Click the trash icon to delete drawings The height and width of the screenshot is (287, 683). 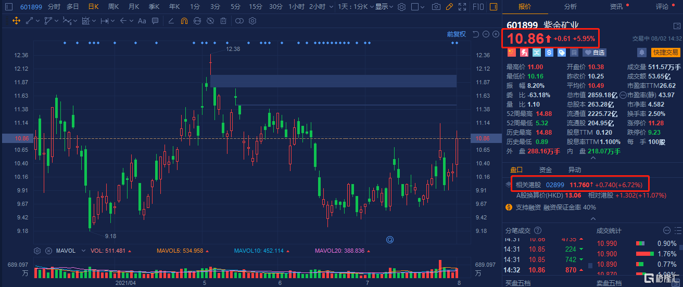coord(223,21)
